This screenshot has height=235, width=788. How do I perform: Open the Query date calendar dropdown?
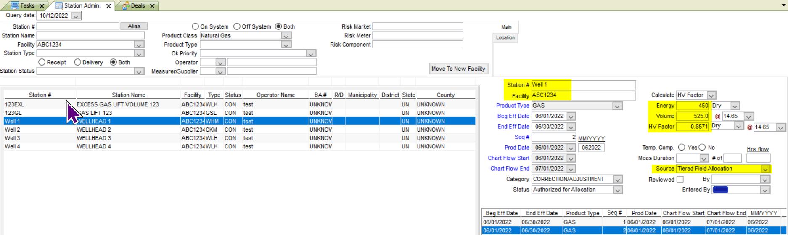76,16
